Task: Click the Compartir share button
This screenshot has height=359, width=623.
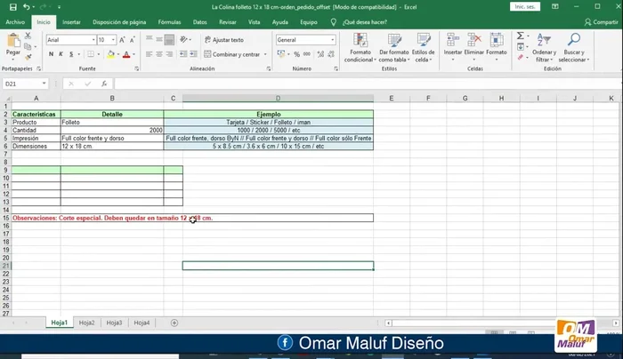Action: click(601, 22)
